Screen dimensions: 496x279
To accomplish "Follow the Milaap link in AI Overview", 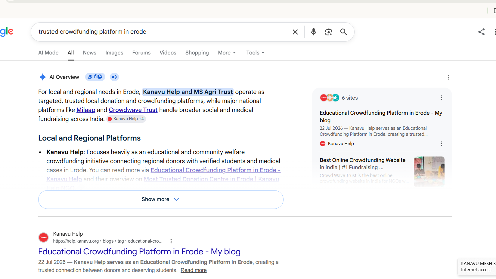I will (86, 110).
